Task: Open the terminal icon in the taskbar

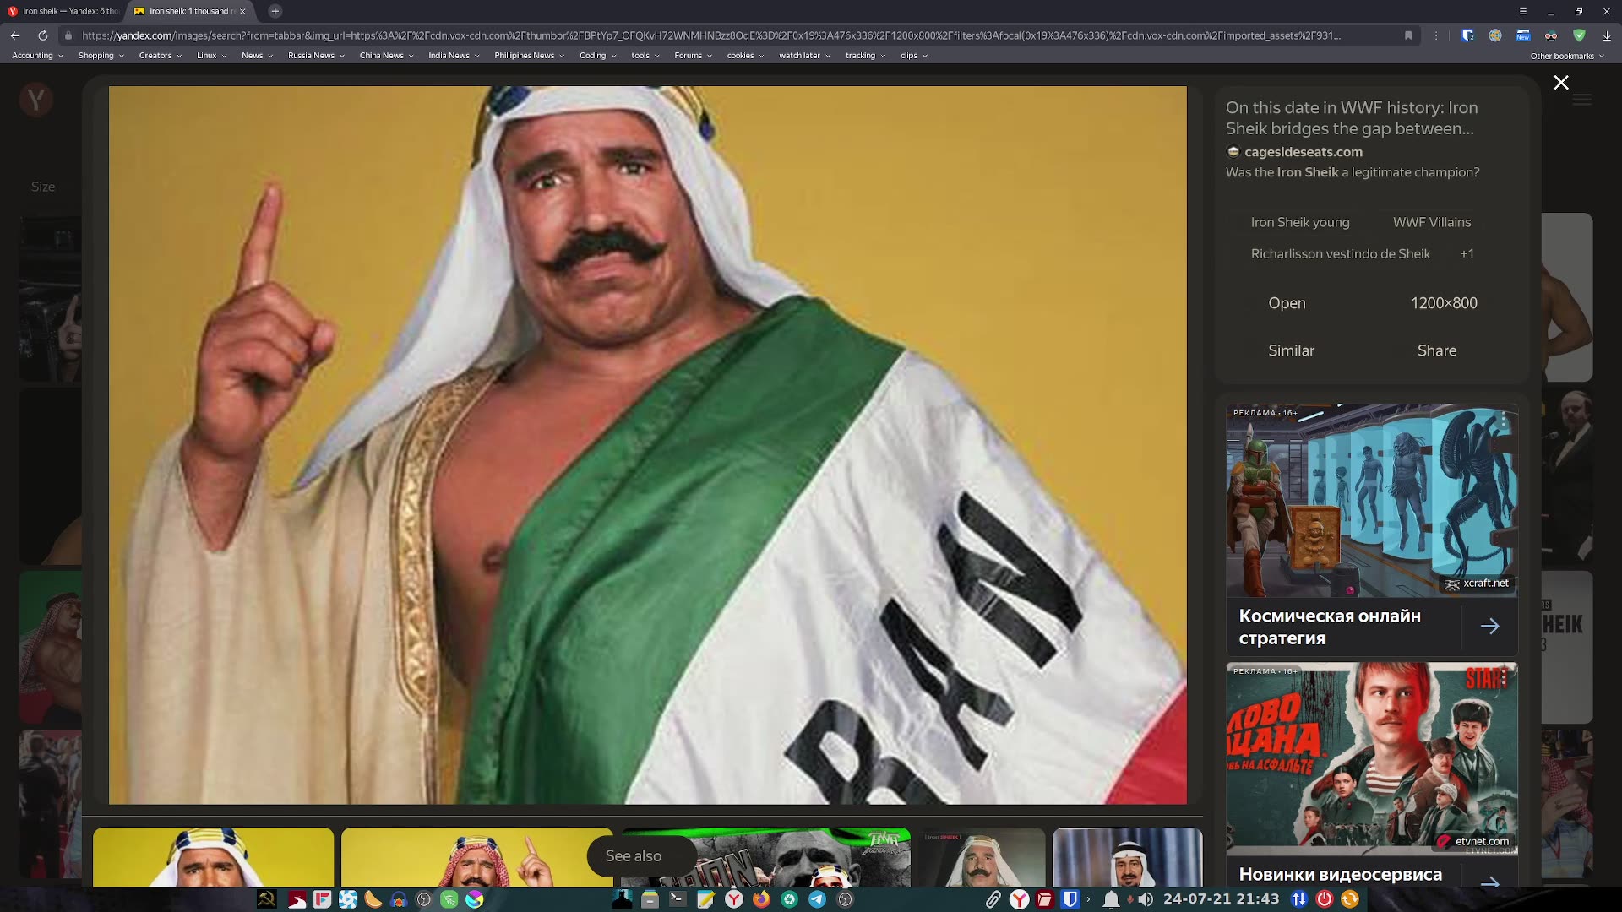Action: tap(677, 899)
